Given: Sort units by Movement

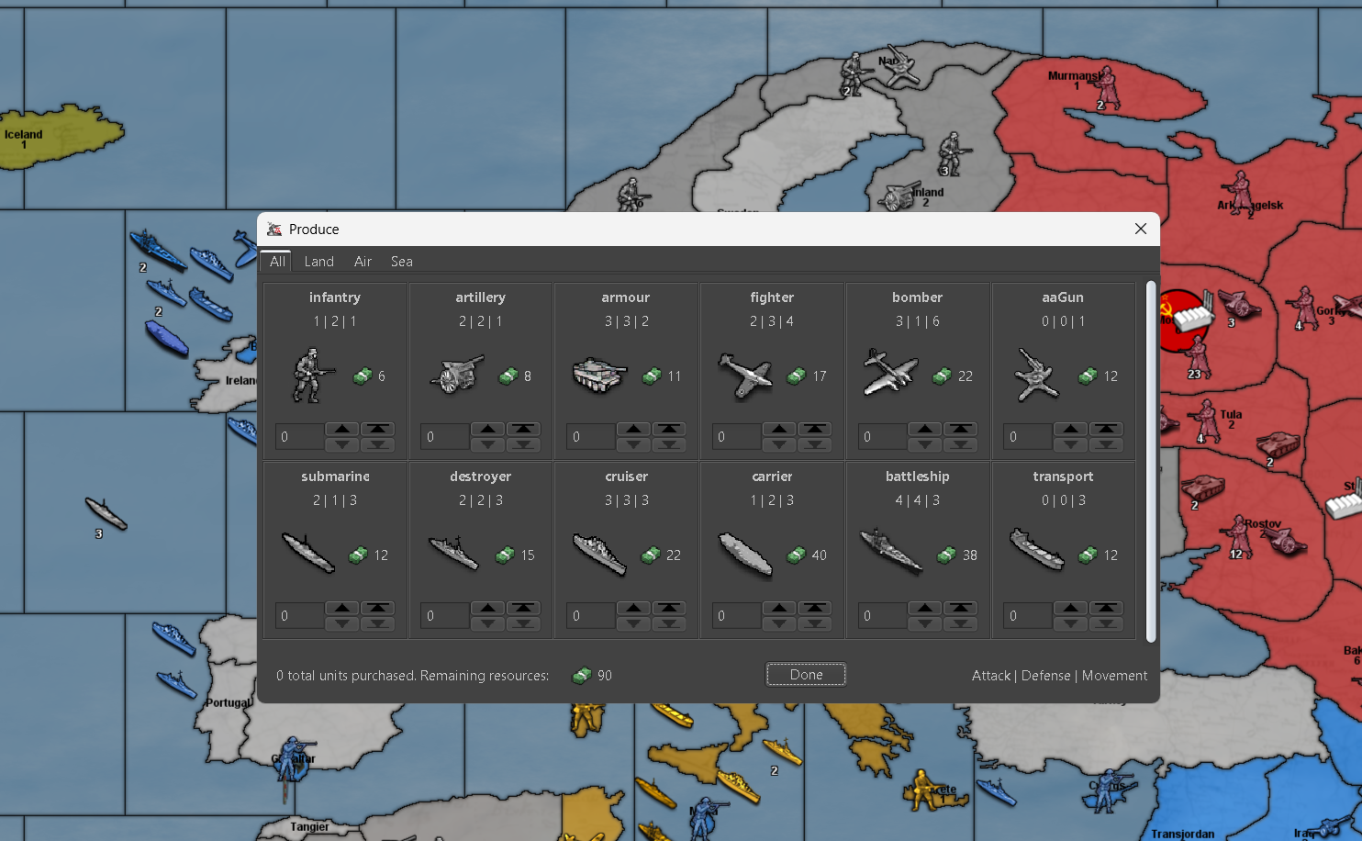Looking at the screenshot, I should coord(1114,676).
